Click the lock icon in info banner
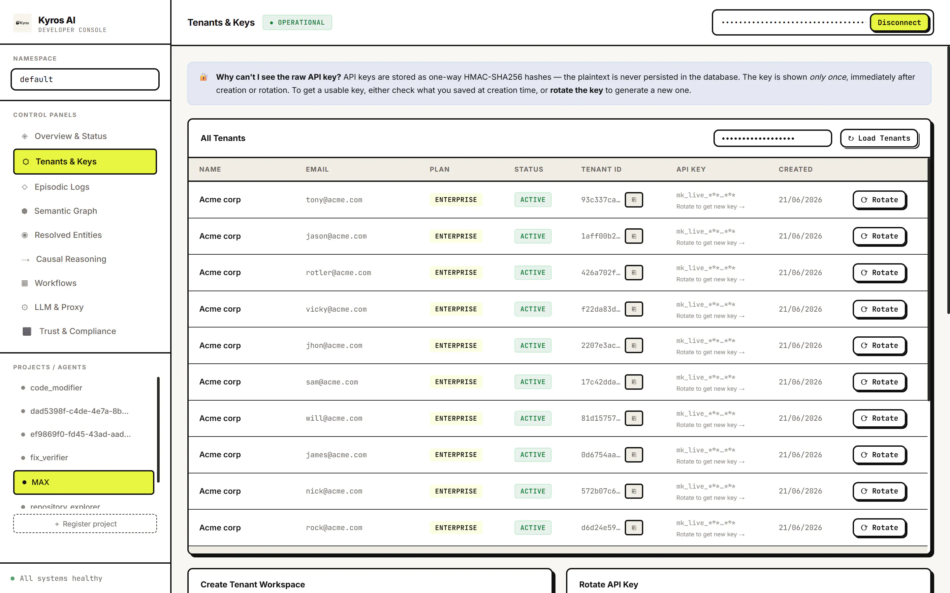 (x=203, y=77)
